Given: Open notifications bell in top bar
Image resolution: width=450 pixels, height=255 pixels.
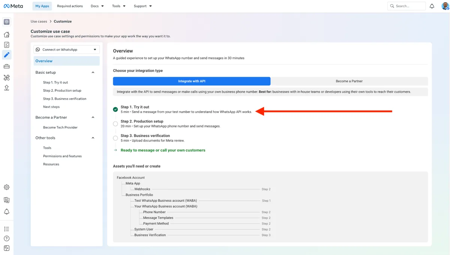Looking at the screenshot, I should (x=432, y=6).
